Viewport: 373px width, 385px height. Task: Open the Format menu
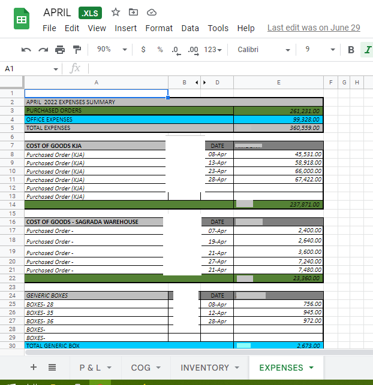click(x=159, y=28)
